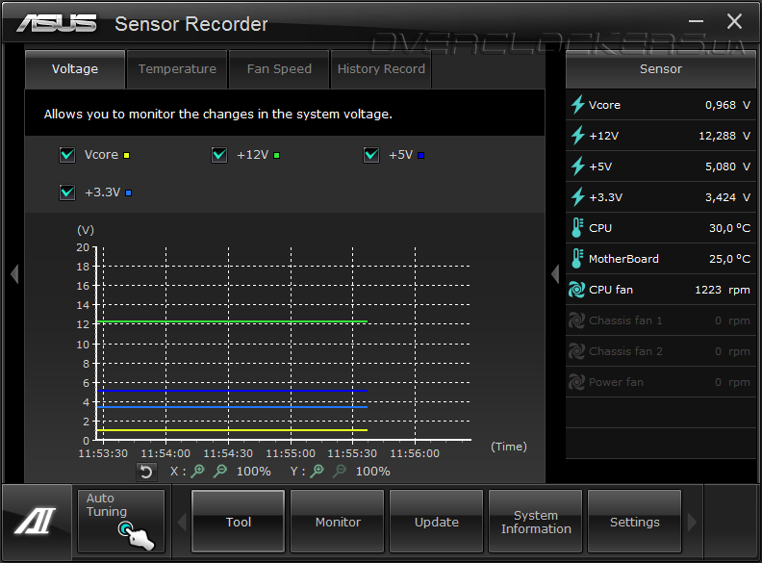Open the Monitor menu button
Image resolution: width=762 pixels, height=563 pixels.
(x=338, y=522)
